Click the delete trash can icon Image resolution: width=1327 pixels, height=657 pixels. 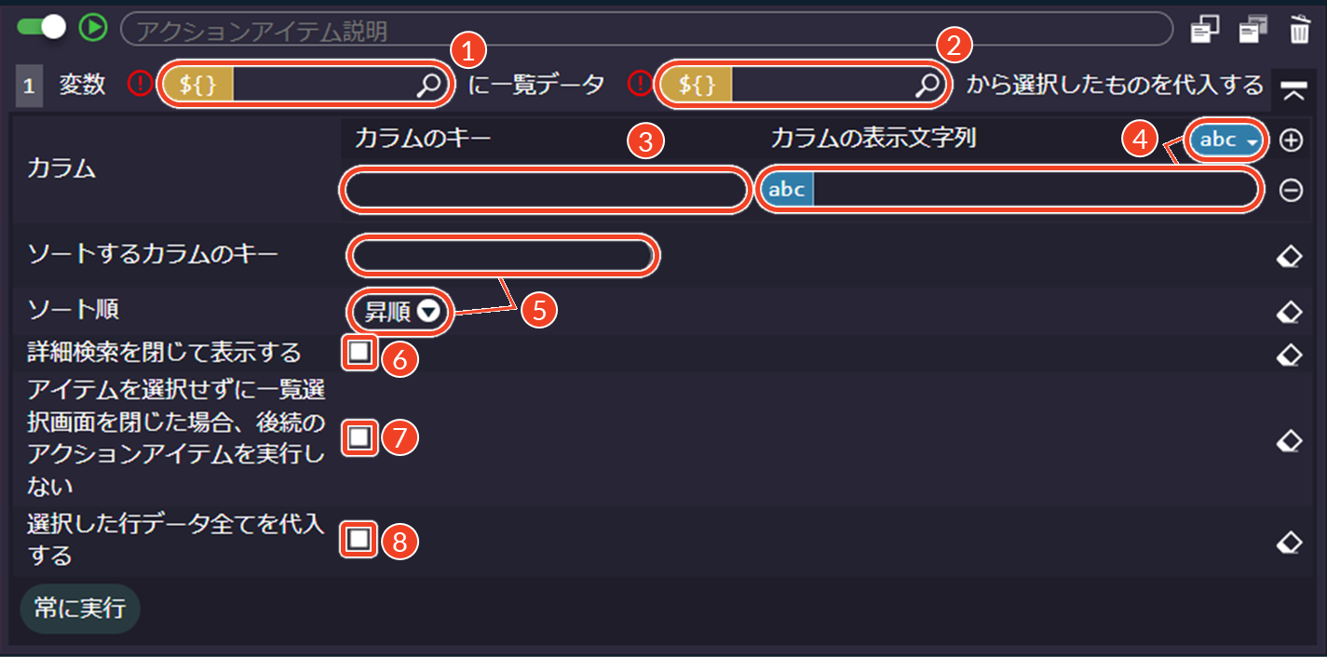1299,30
